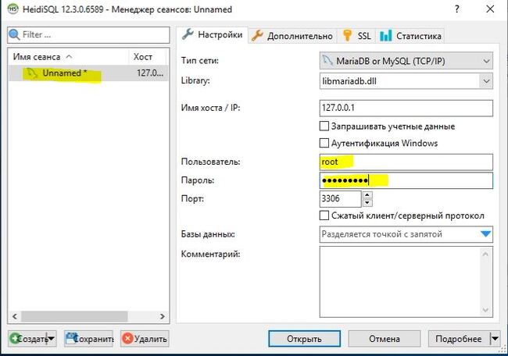Close the session manager window
Image resolution: width=508 pixels, height=356 pixels.
click(x=490, y=9)
